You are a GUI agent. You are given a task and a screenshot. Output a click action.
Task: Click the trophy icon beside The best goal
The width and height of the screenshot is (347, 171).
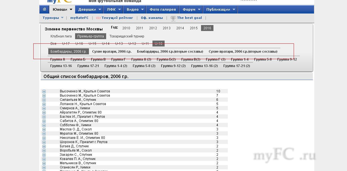click(173, 18)
